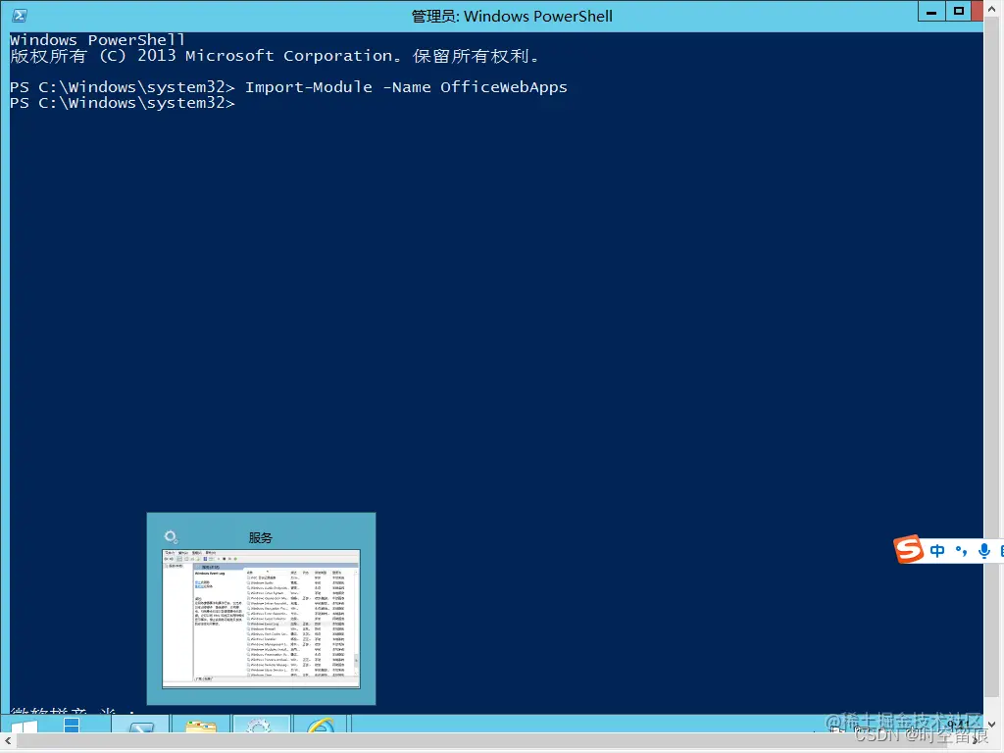
Task: Click the horizontal scrollbar track
Action: (493, 741)
